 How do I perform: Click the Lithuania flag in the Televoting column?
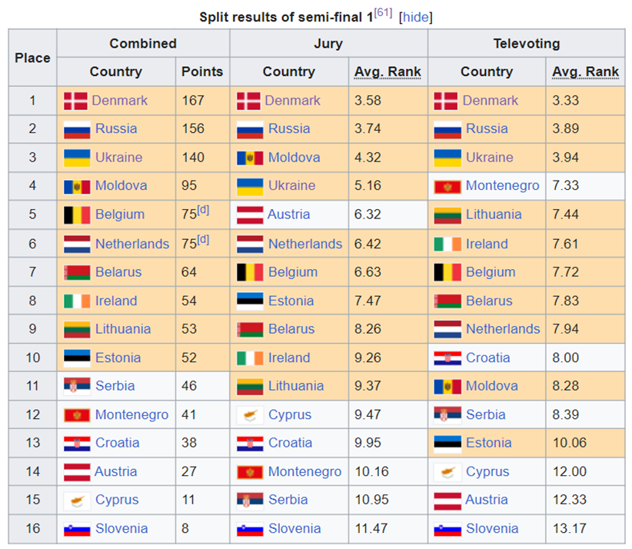pyautogui.click(x=447, y=215)
